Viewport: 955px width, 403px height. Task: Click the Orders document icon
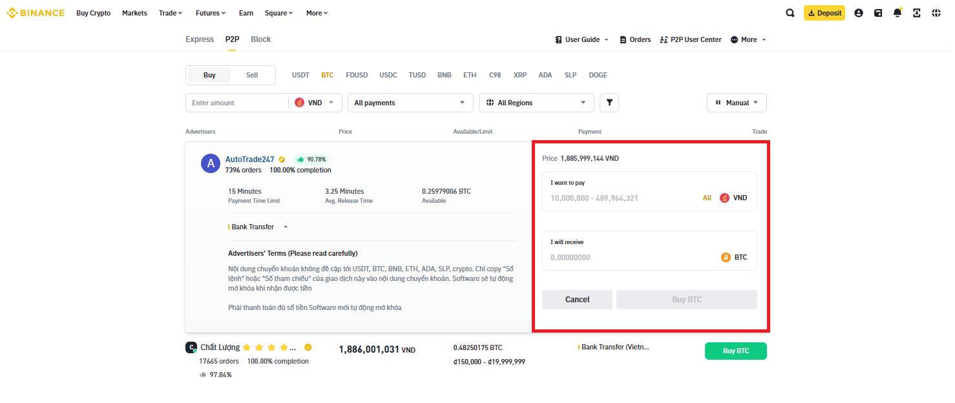click(x=623, y=39)
